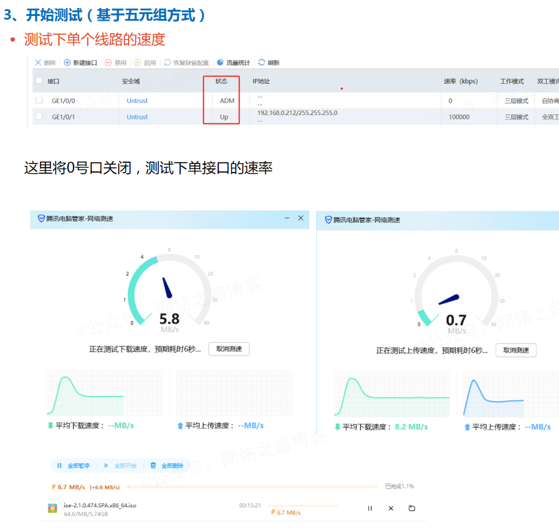Click the 刷新 refresh icon
This screenshot has height=530, width=559.
[262, 62]
